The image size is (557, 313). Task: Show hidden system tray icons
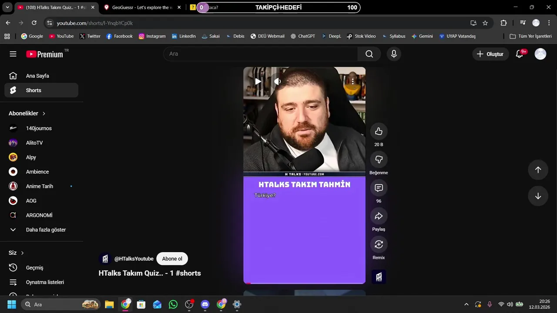[x=466, y=304]
